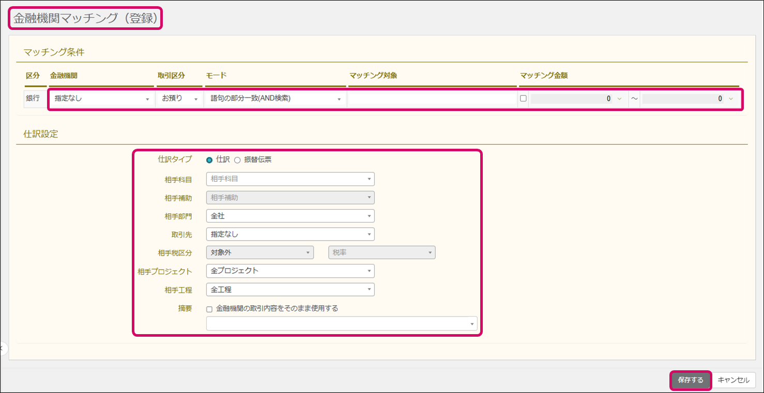Open the 取引区分 dropdown showing お預り
Viewport: 764px width, 393px height.
179,99
